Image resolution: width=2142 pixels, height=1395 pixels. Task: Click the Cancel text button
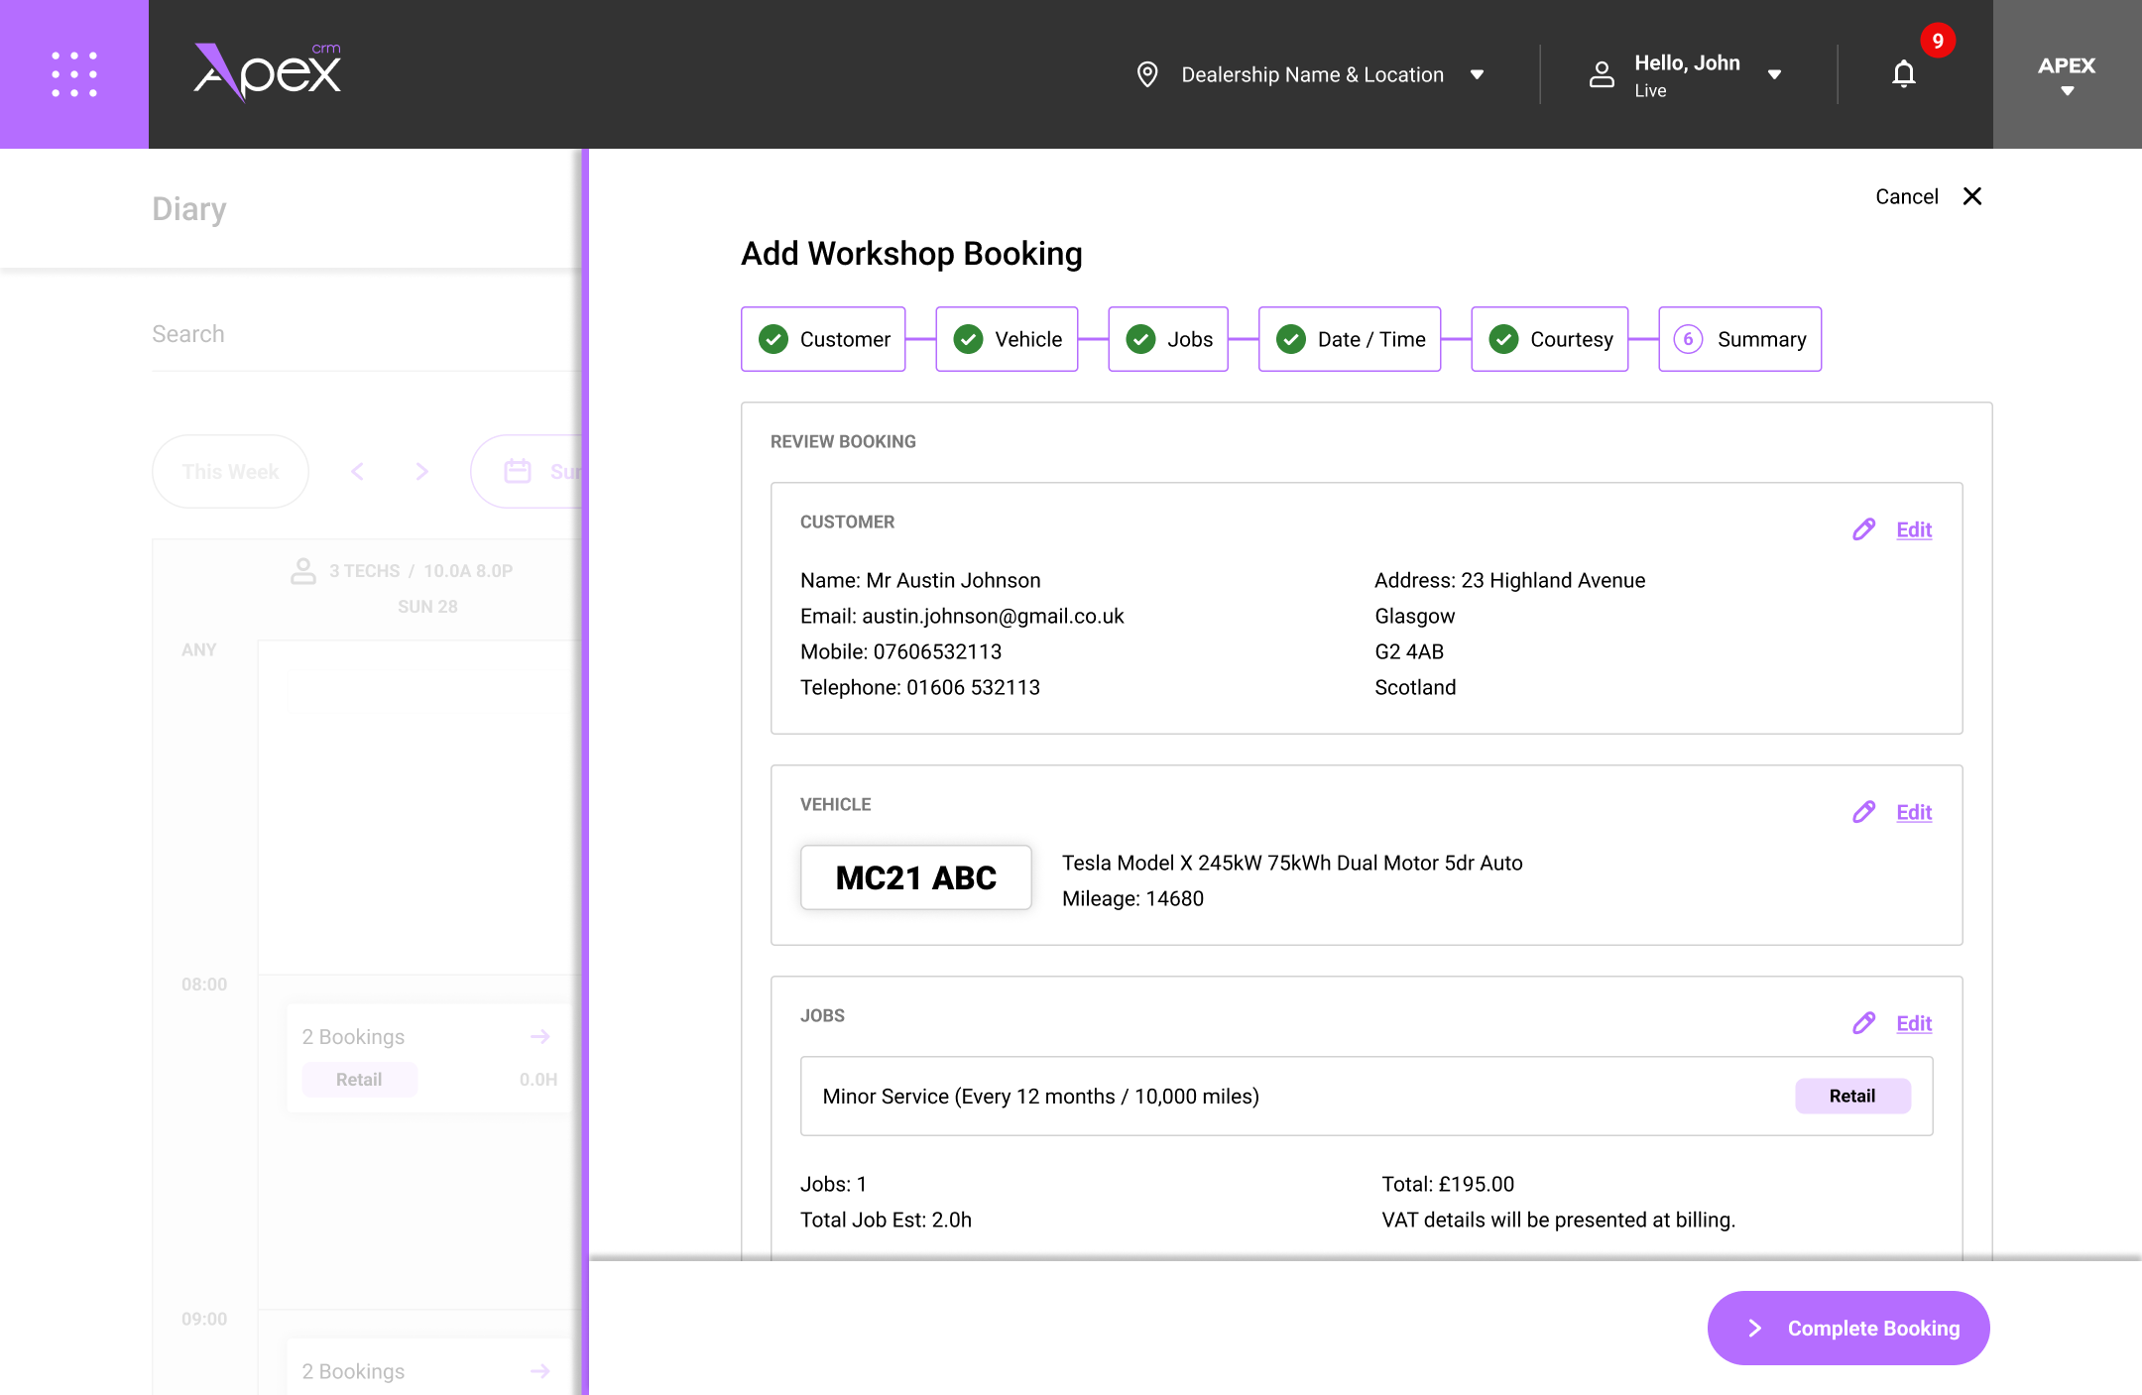1906,196
